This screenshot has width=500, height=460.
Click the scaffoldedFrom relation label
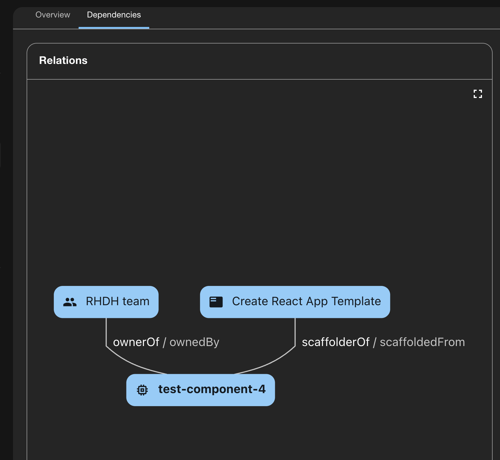[x=422, y=342]
